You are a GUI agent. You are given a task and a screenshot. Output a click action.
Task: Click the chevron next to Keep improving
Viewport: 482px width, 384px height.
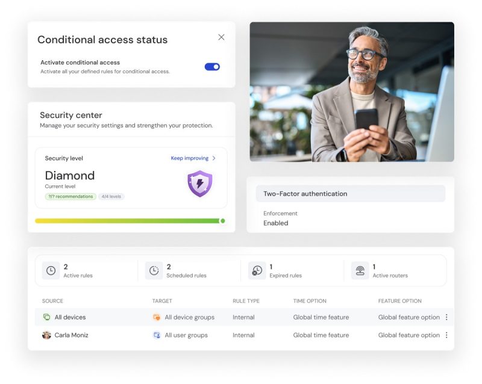click(x=214, y=158)
